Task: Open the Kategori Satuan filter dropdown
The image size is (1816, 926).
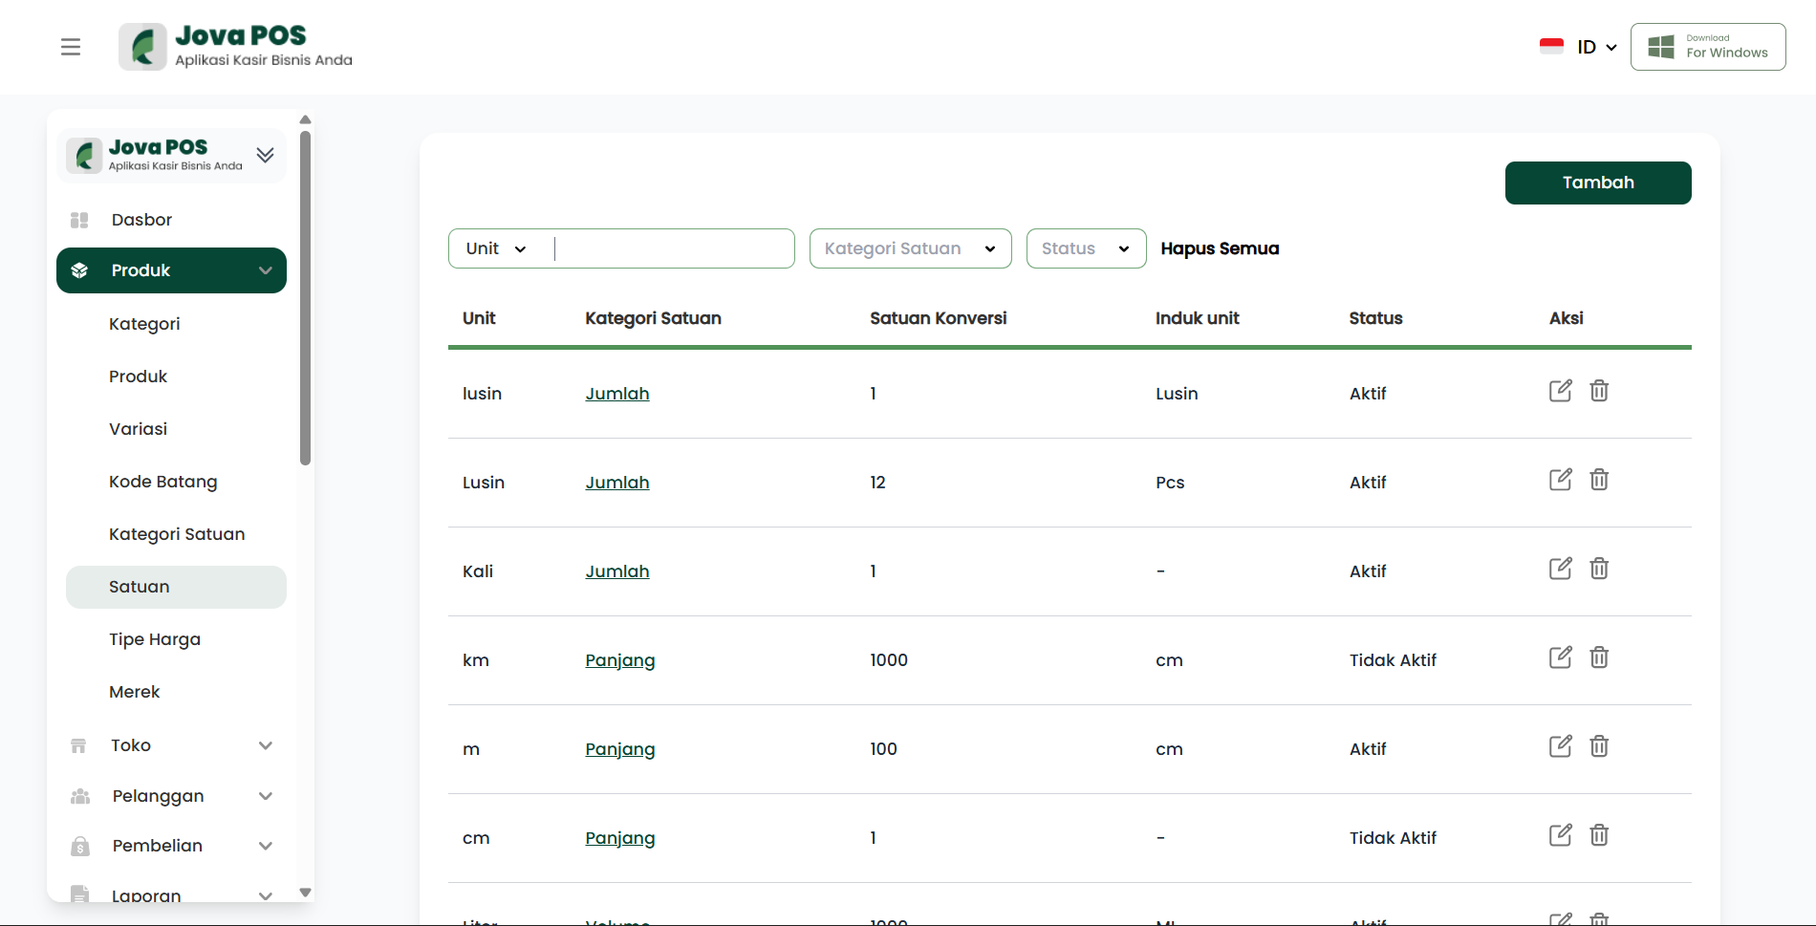Action: (910, 248)
